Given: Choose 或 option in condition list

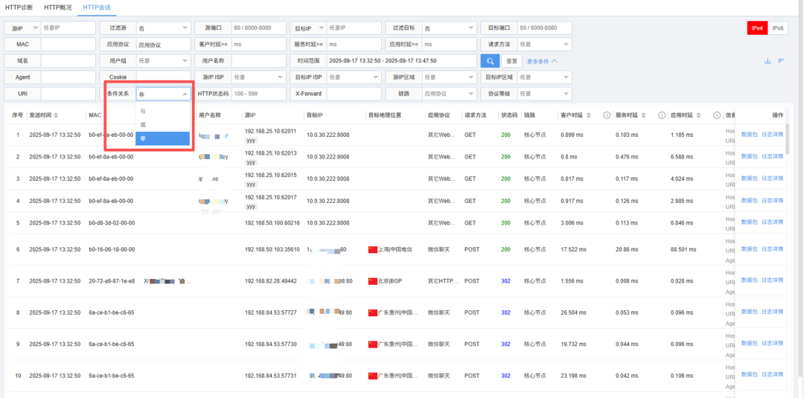Looking at the screenshot, I should click(143, 124).
